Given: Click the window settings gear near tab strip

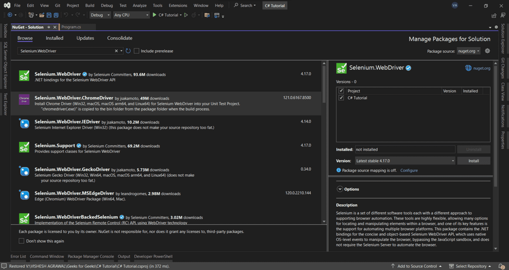Looking at the screenshot, I should [497, 27].
